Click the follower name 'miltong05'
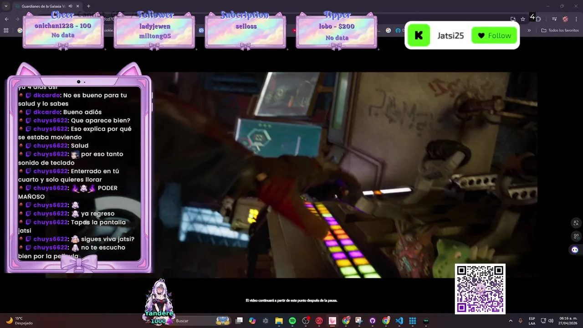This screenshot has width=583, height=328. [x=155, y=36]
